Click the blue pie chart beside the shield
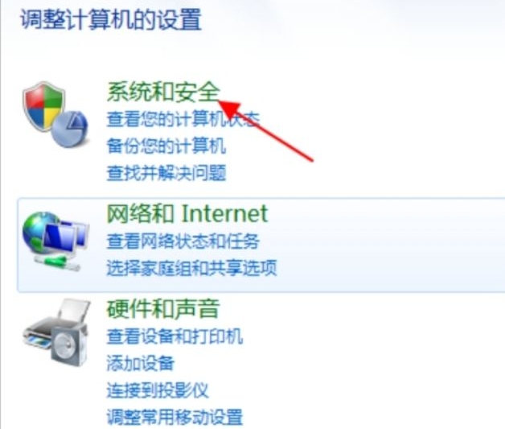The height and width of the screenshot is (429, 505). coord(70,129)
